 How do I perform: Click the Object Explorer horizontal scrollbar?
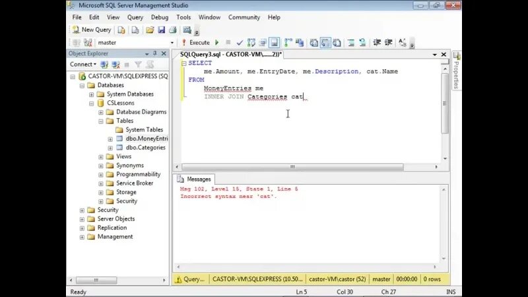[x=96, y=280]
